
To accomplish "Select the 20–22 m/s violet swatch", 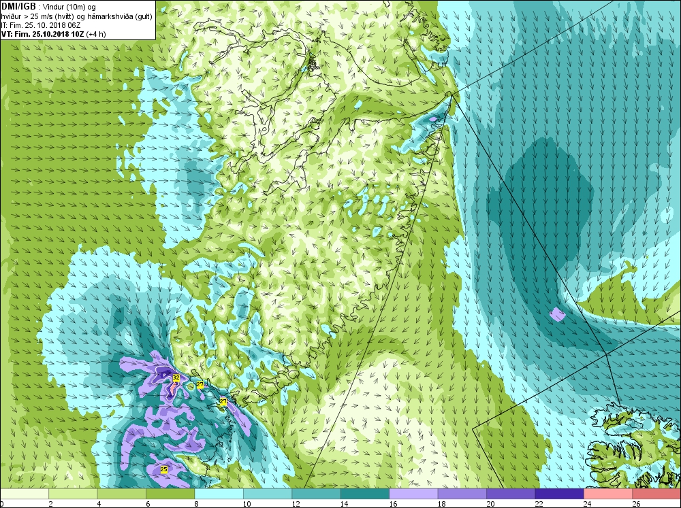I will tap(511, 494).
